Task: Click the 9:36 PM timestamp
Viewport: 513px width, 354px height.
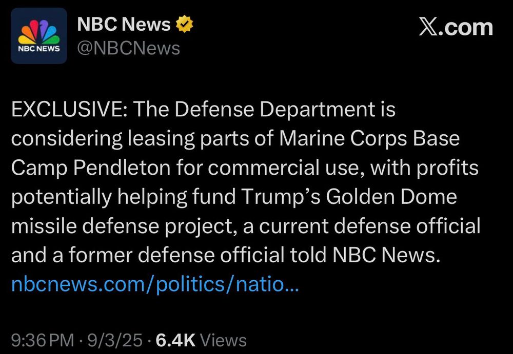Action: pos(43,340)
